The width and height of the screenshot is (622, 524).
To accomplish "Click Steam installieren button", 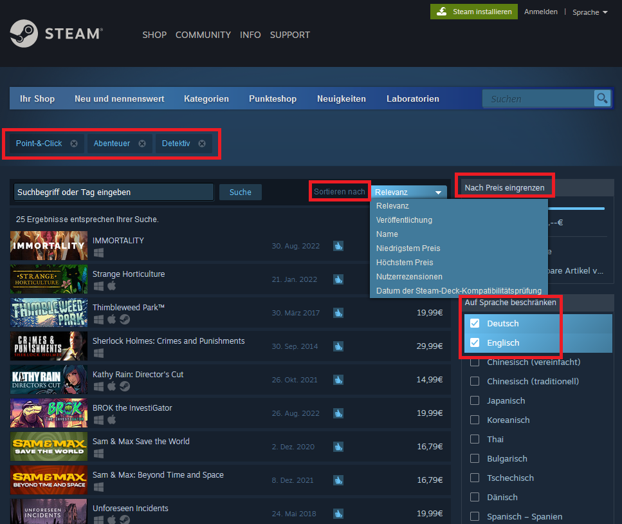I will tap(473, 12).
